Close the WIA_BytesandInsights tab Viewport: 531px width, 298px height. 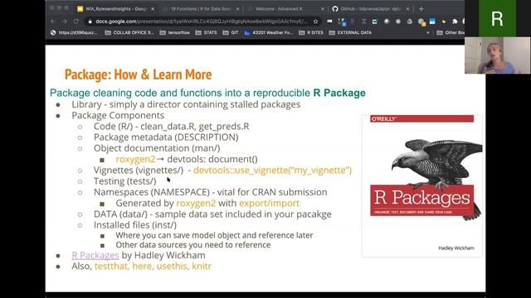click(153, 9)
